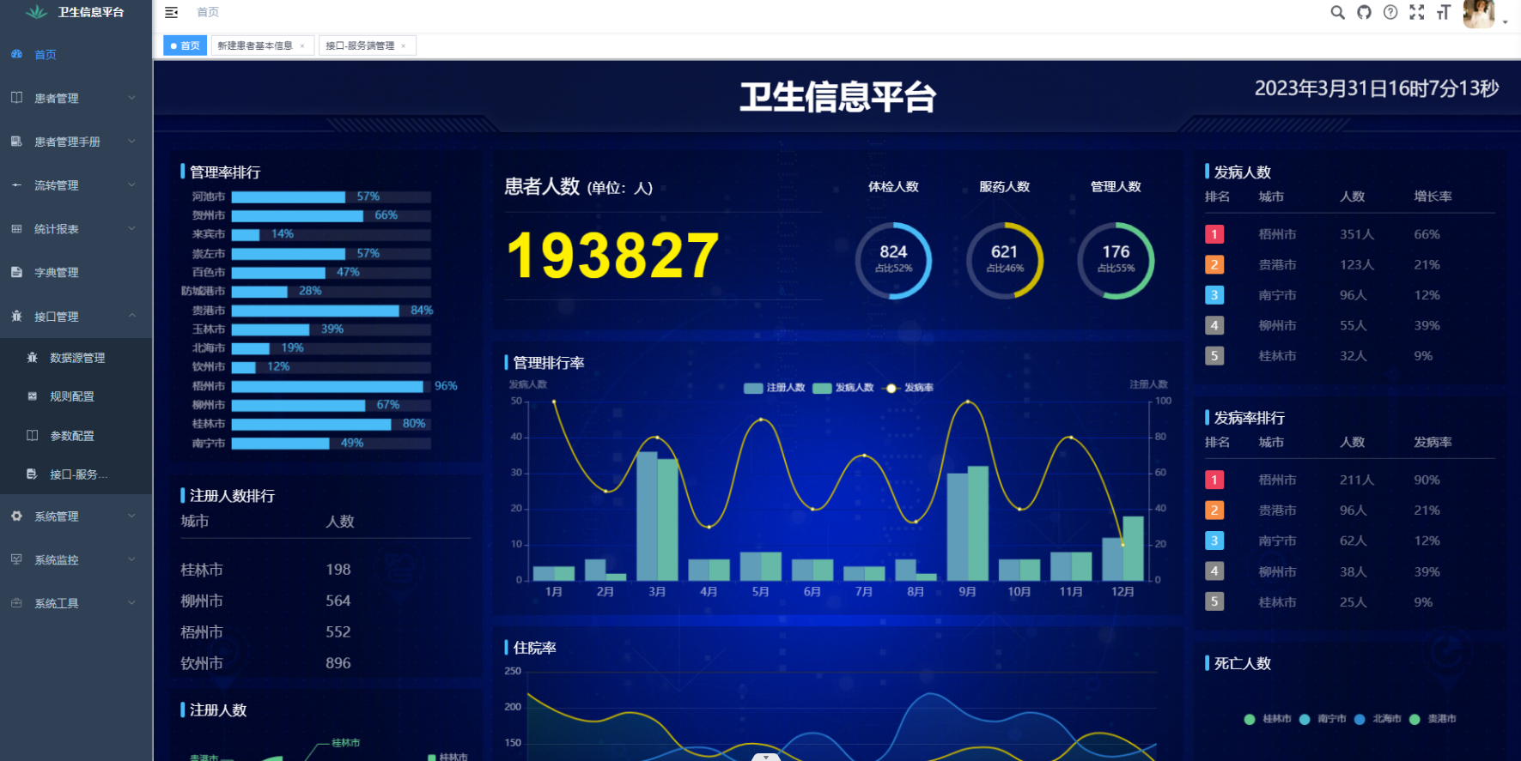Expand the 患者管理 menu chevron
1521x761 pixels.
point(131,98)
